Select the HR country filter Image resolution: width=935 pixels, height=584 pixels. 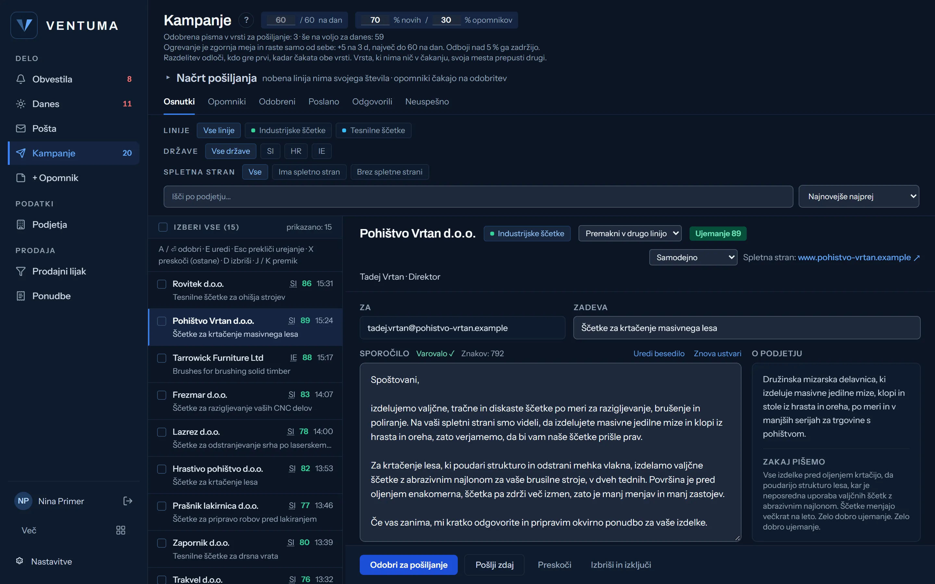click(296, 152)
